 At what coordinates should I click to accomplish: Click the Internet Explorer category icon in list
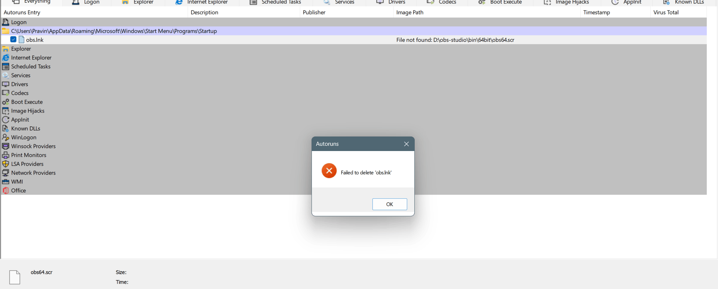pyautogui.click(x=6, y=58)
